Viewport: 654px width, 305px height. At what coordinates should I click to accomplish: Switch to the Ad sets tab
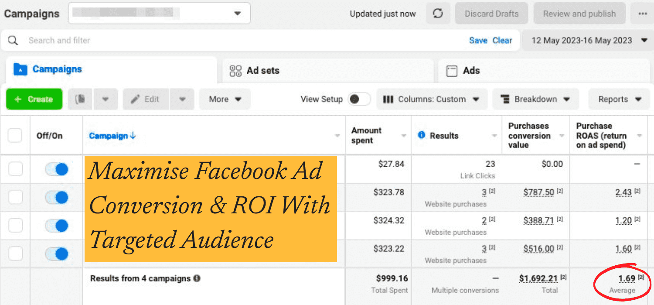[x=262, y=71]
